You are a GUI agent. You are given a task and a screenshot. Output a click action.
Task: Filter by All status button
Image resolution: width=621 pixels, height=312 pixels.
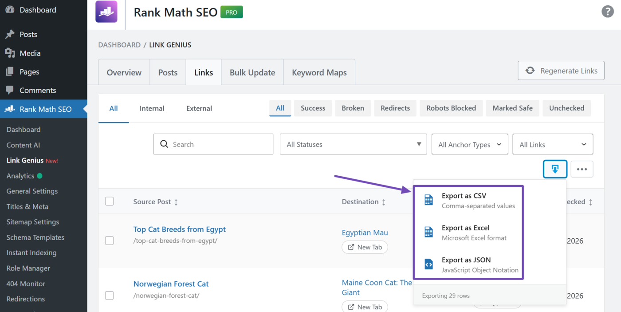(x=280, y=108)
